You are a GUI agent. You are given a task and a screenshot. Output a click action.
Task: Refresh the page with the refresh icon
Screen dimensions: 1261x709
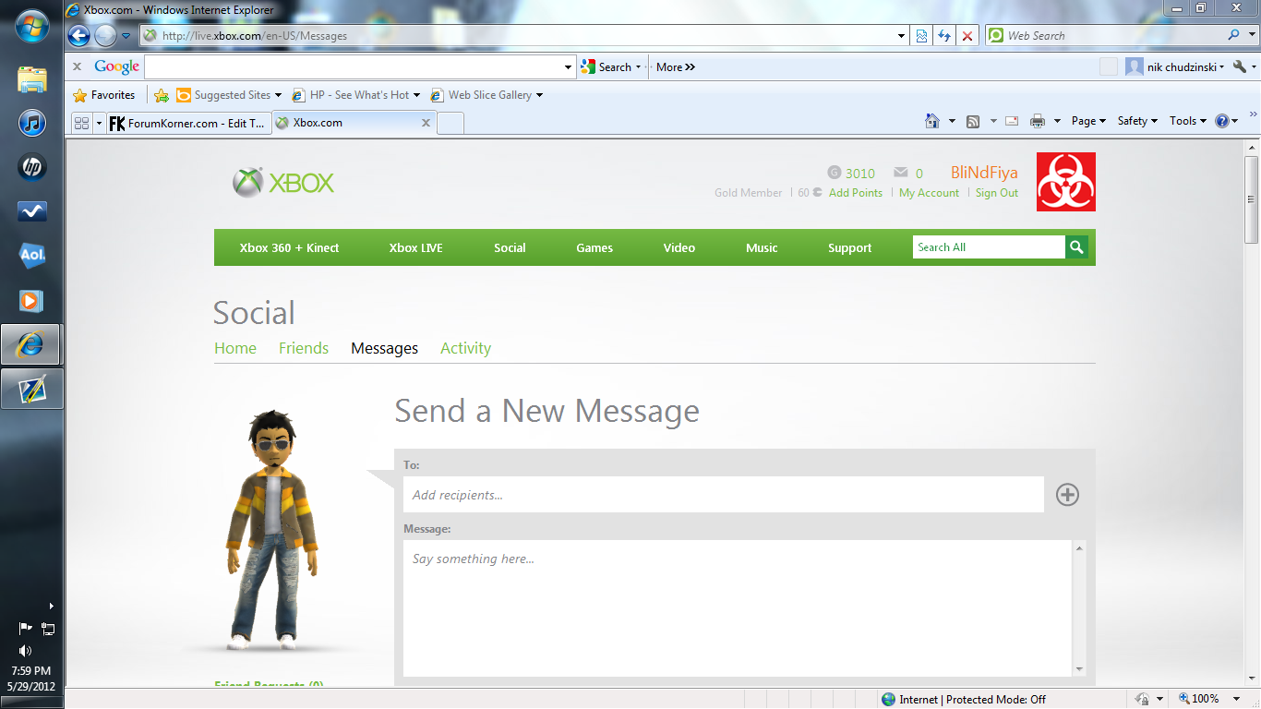(x=943, y=36)
